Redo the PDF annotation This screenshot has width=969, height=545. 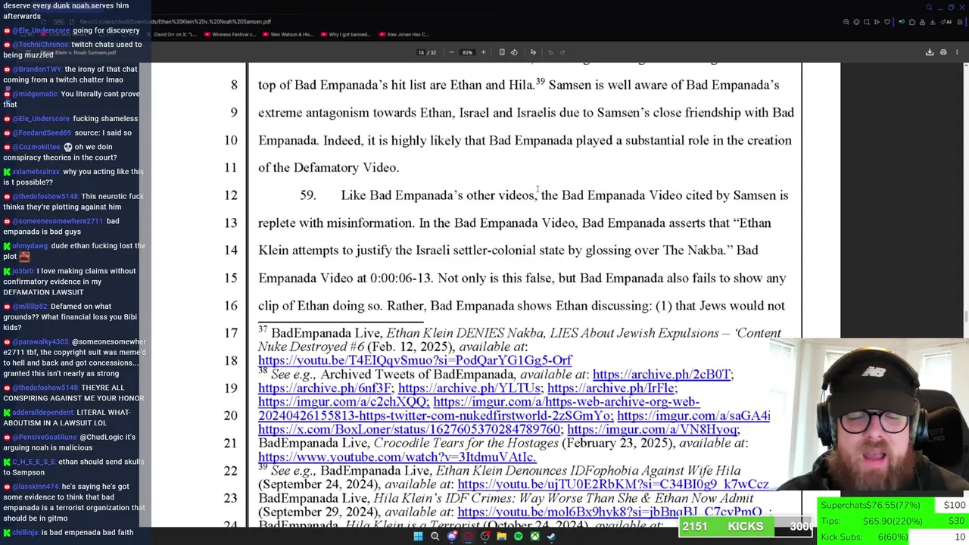(562, 52)
